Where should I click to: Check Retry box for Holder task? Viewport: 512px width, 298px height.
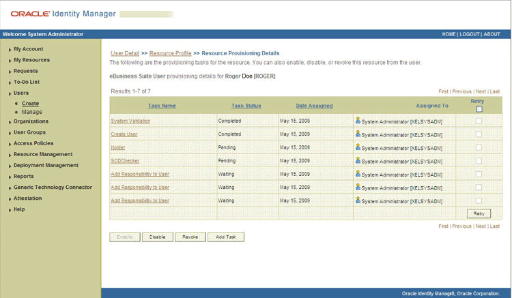pos(479,148)
